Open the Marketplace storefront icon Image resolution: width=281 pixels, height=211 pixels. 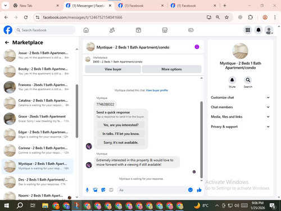(165, 30)
